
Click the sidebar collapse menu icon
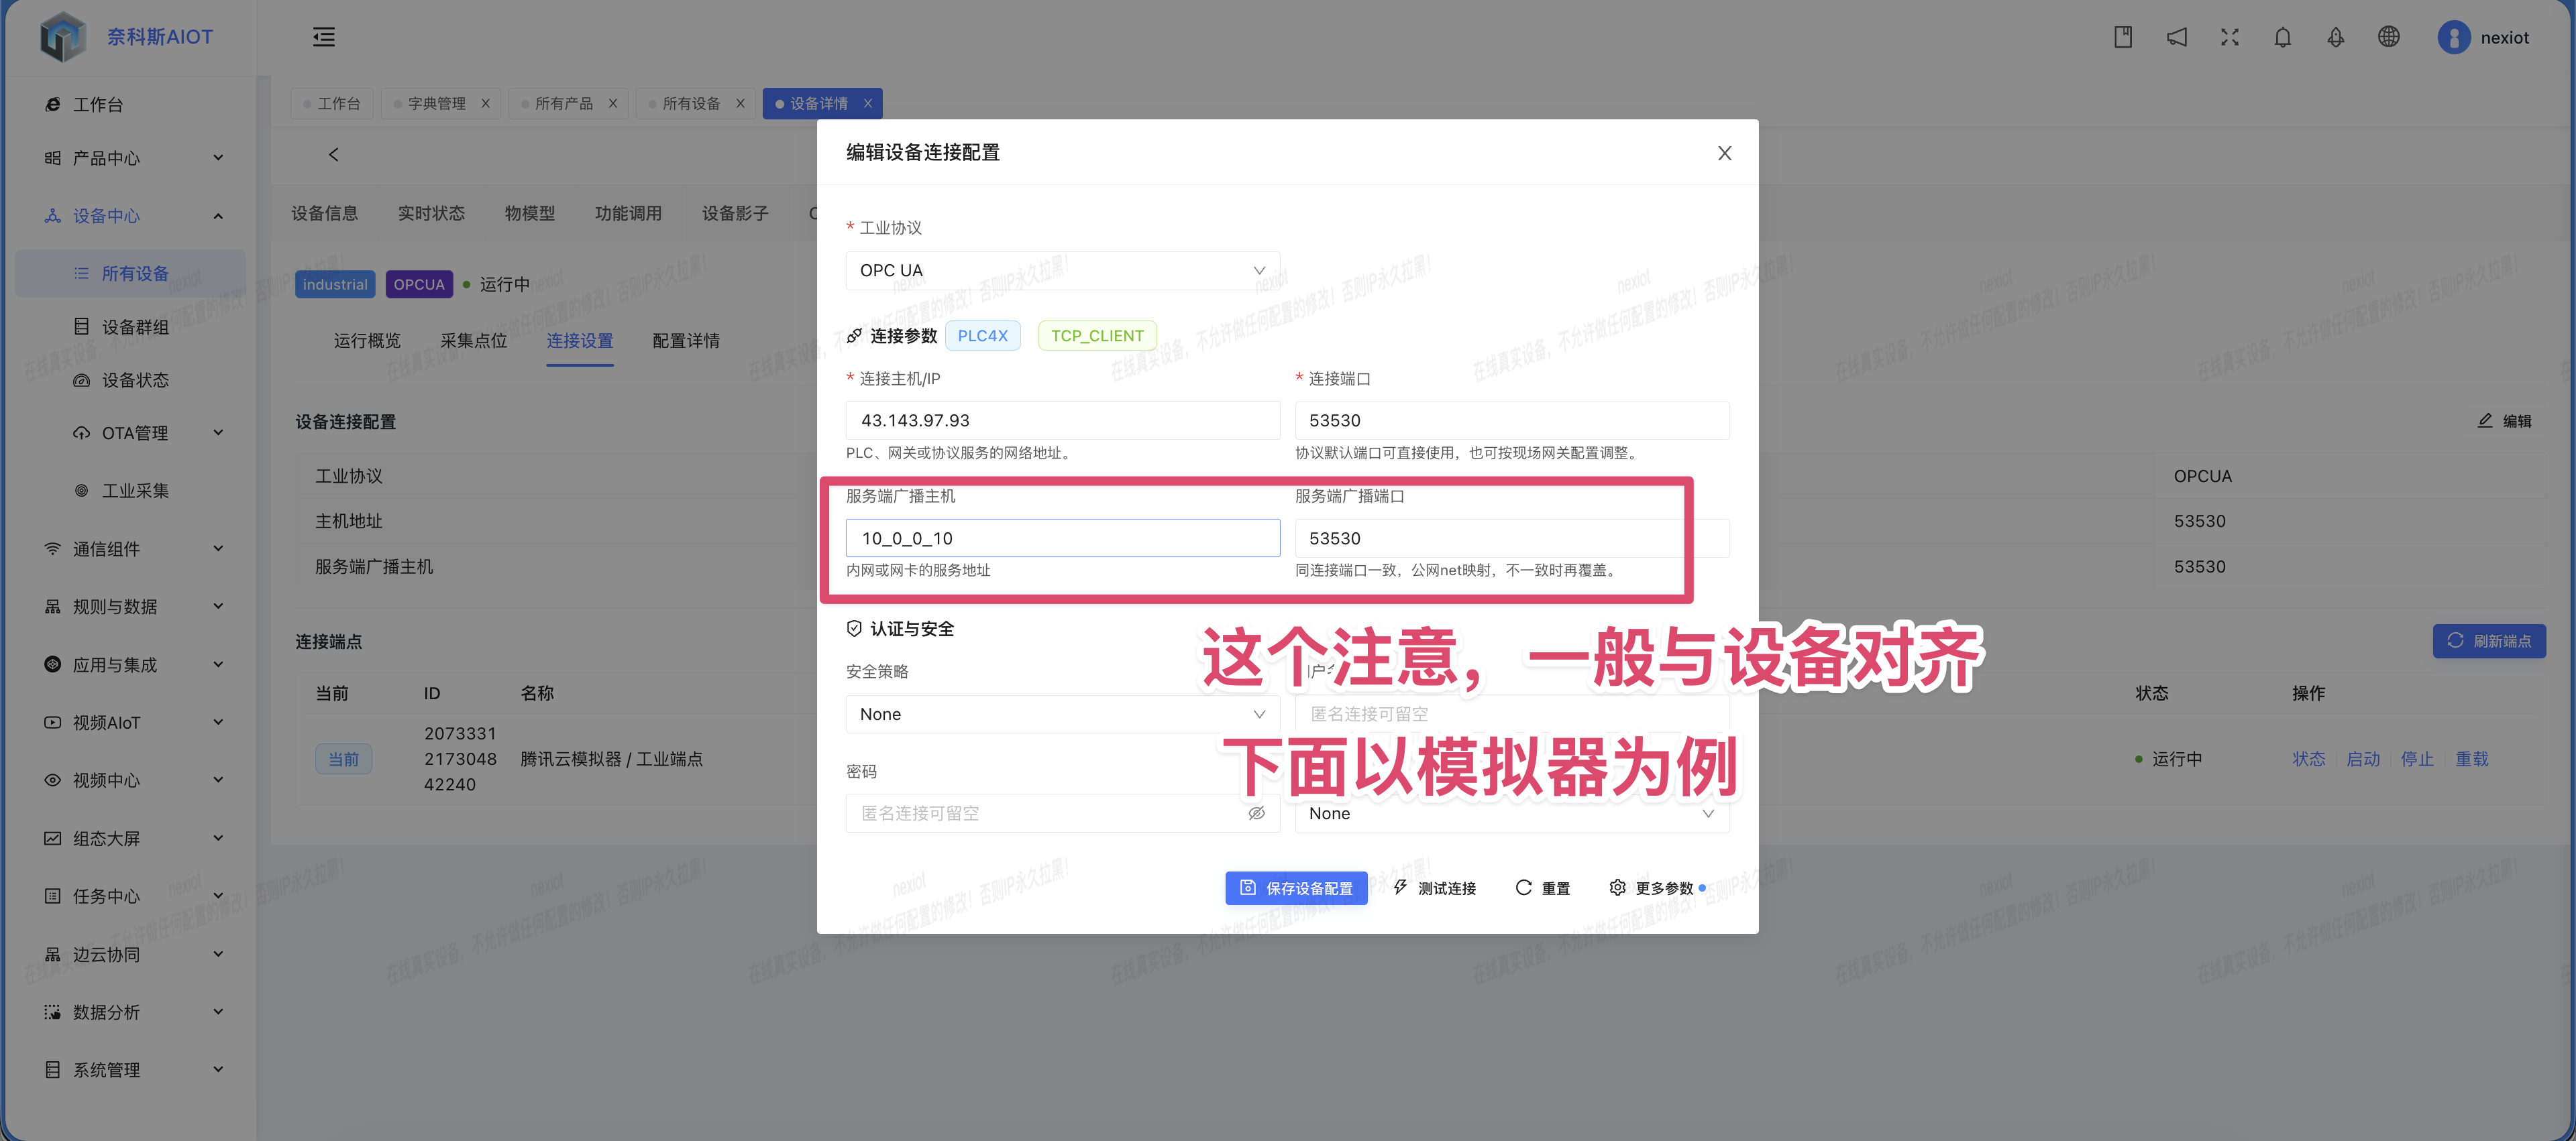pyautogui.click(x=324, y=37)
